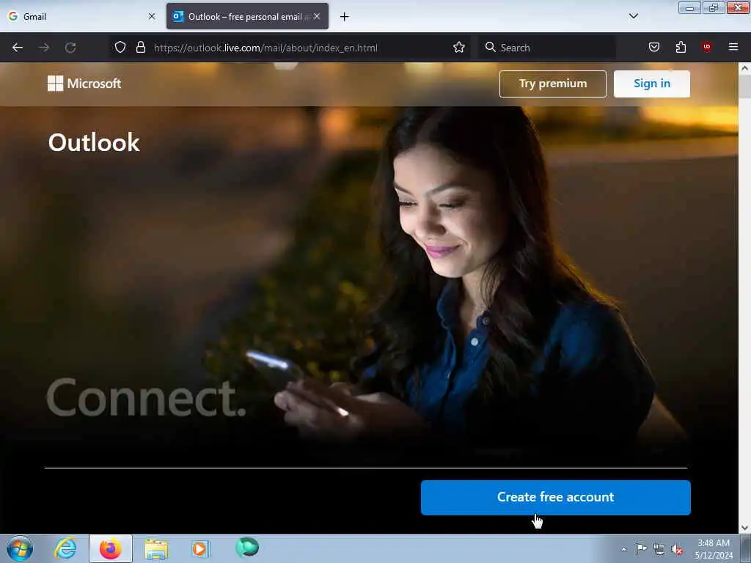
Task: Click the Outlook heading text
Action: (x=94, y=142)
